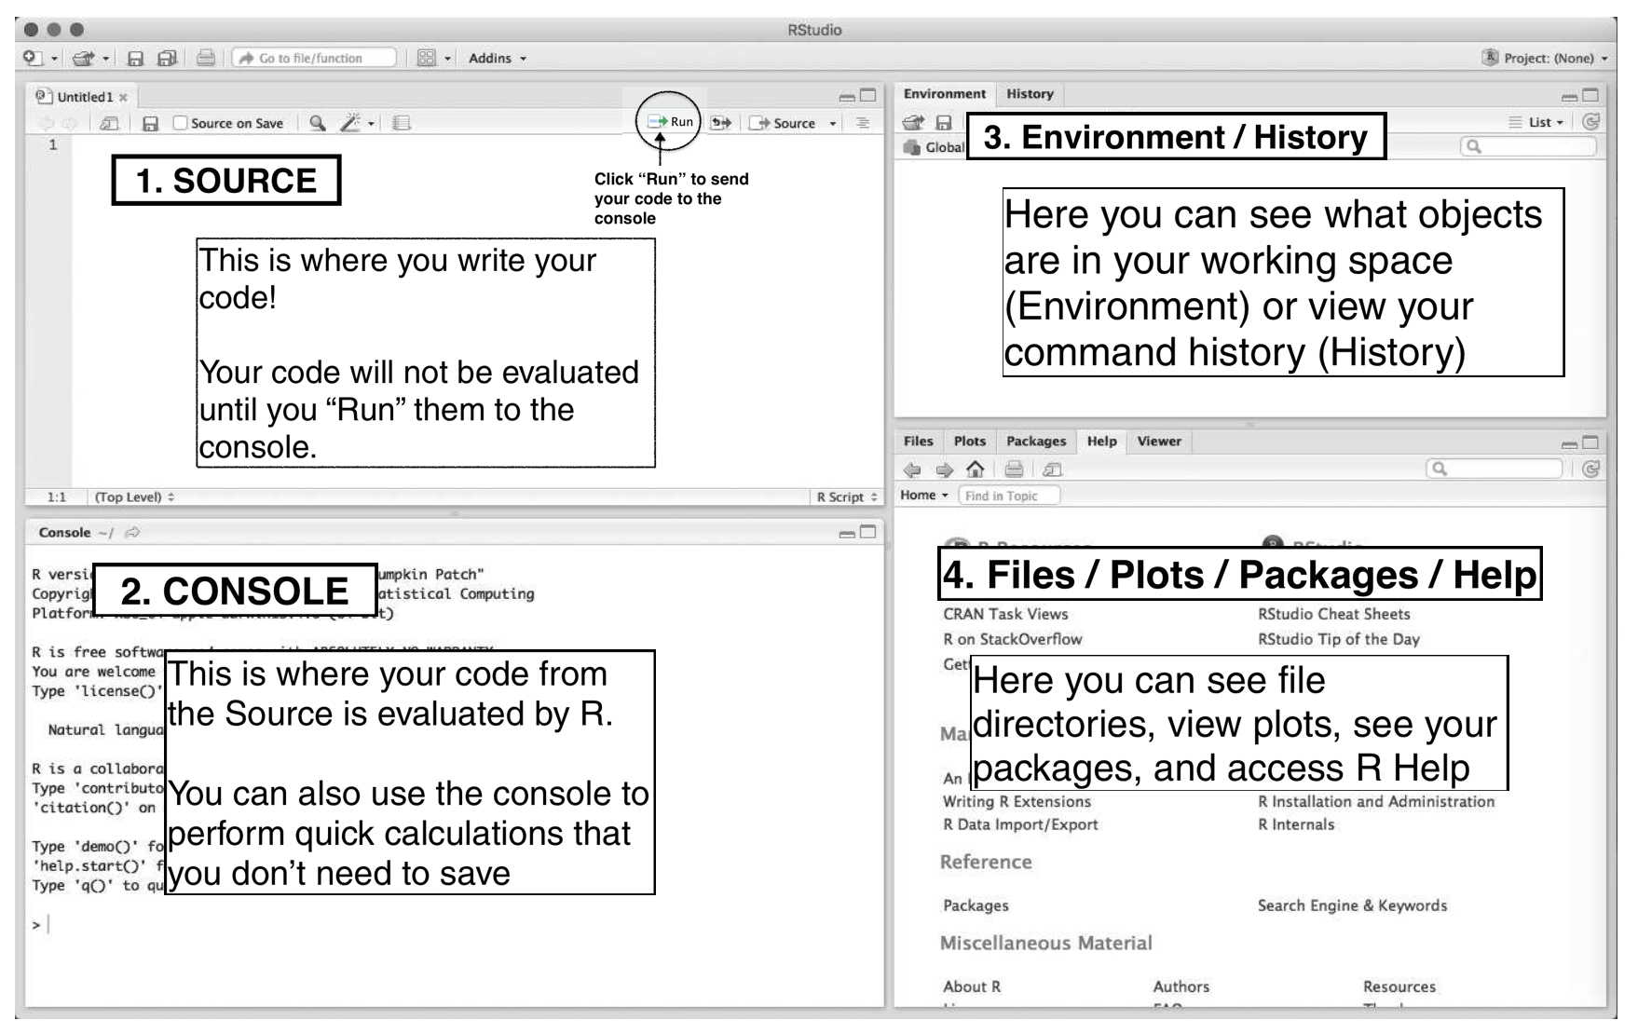Expand the Code Tools wand dropdown arrow
The height and width of the screenshot is (1034, 1638).
tap(371, 124)
